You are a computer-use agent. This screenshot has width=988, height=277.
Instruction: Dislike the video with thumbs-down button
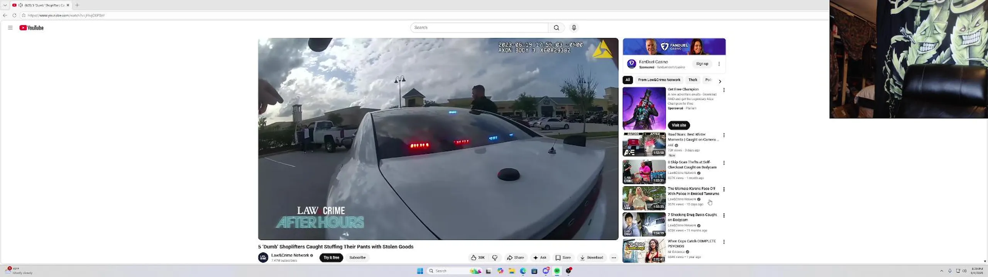click(x=495, y=258)
